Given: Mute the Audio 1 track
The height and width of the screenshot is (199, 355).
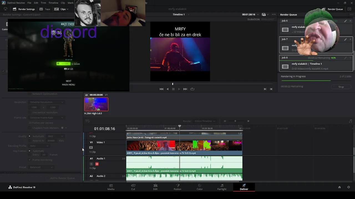Looking at the screenshot, I should coord(97,164).
